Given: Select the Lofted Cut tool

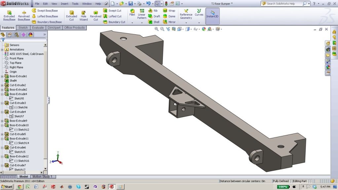Looking at the screenshot, I should tap(112, 16).
